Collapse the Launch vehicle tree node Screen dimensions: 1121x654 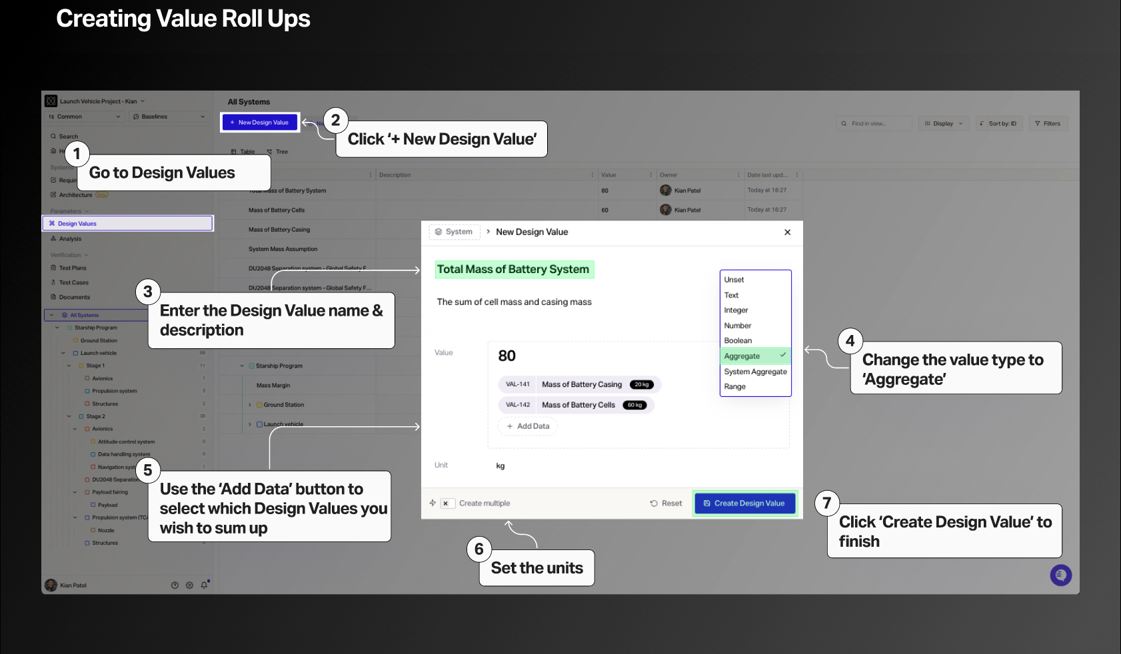pos(63,353)
